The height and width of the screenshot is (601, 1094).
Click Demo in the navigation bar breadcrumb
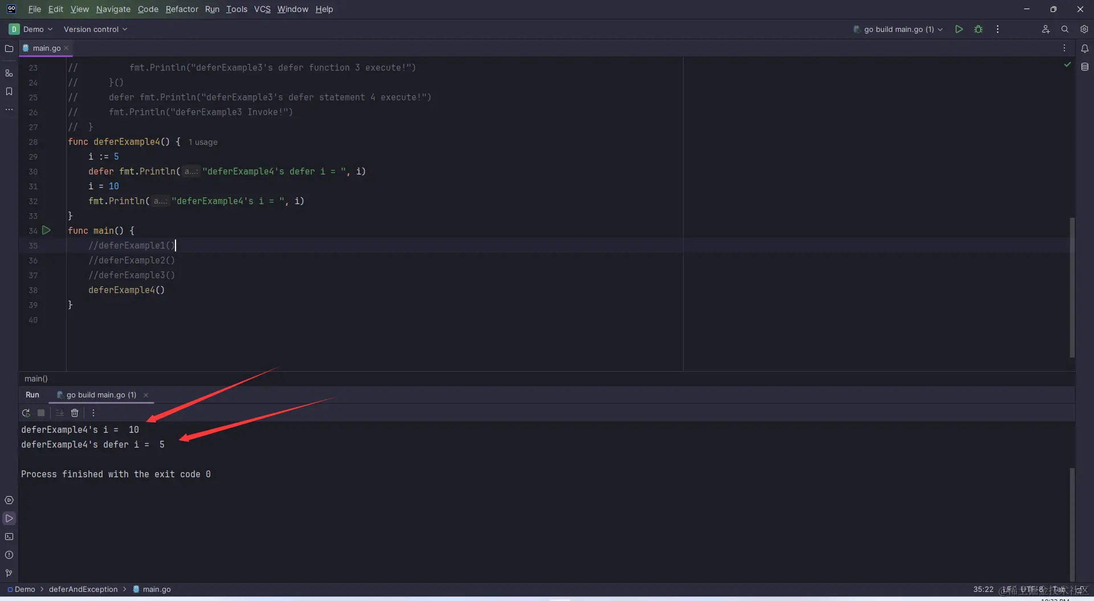click(21, 589)
